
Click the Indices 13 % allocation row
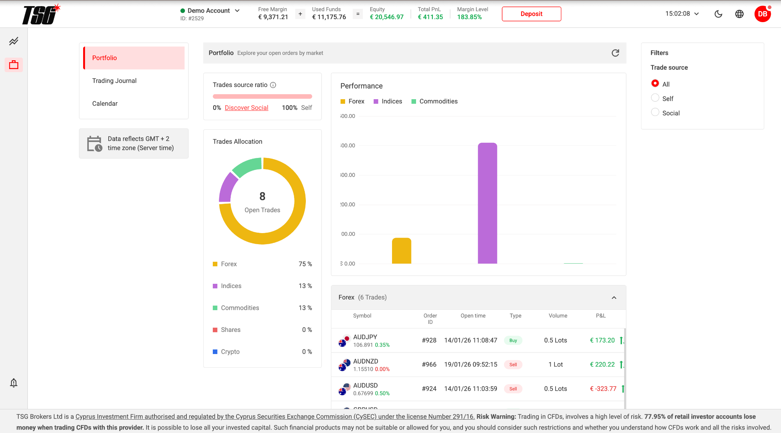262,286
